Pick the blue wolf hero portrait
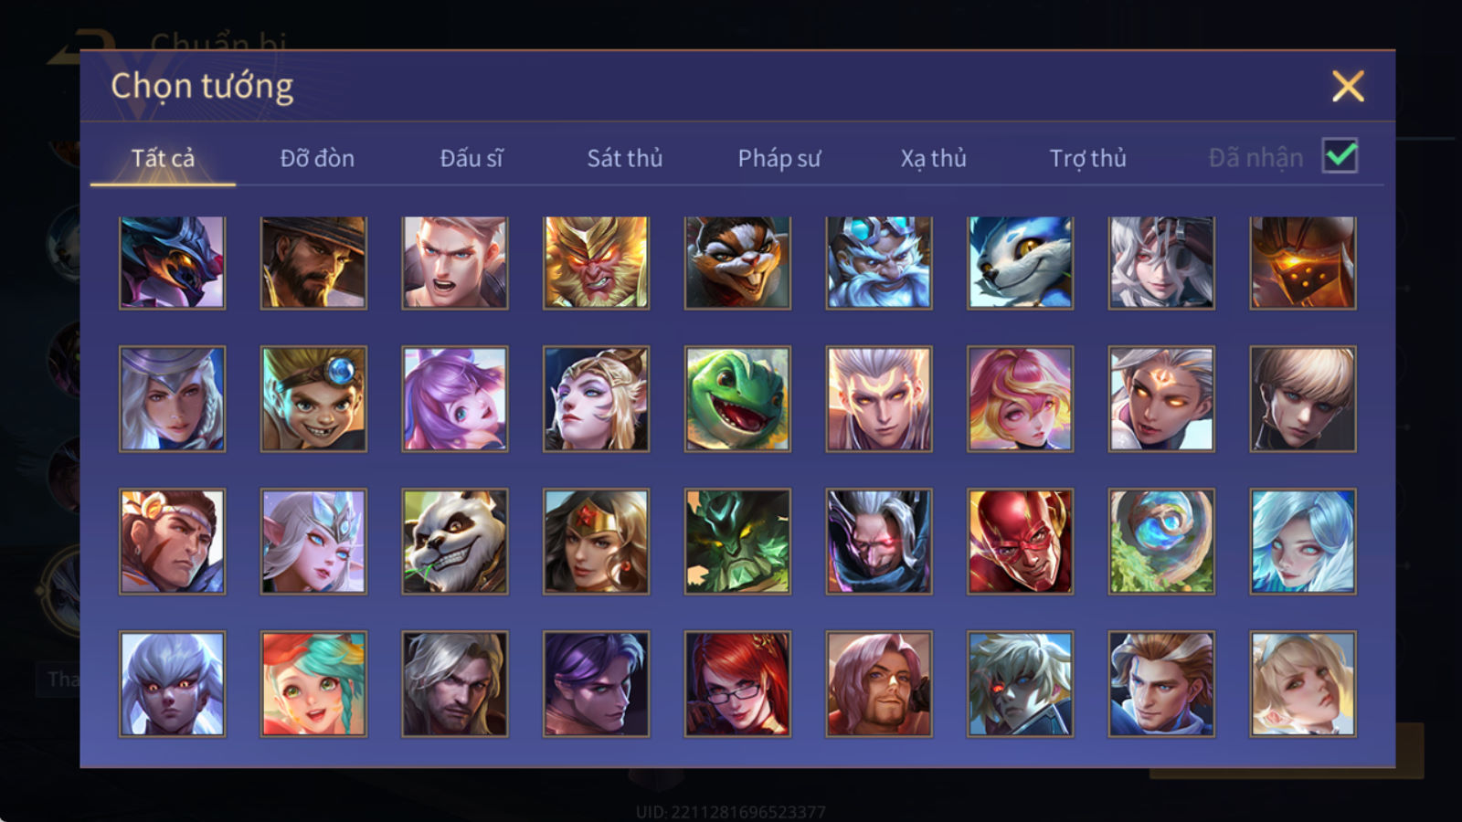 tap(1020, 263)
